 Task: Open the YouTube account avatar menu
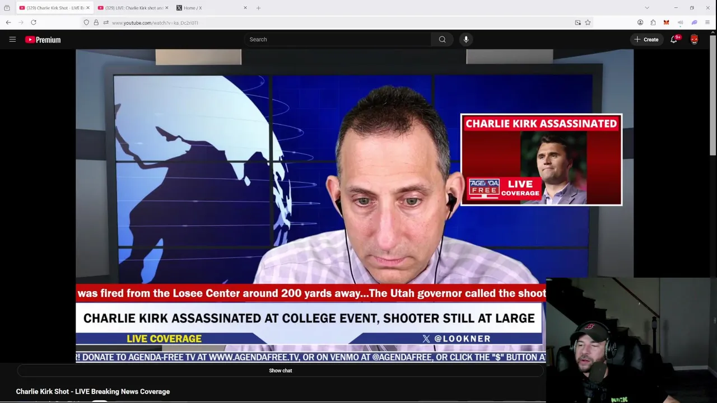(695, 39)
